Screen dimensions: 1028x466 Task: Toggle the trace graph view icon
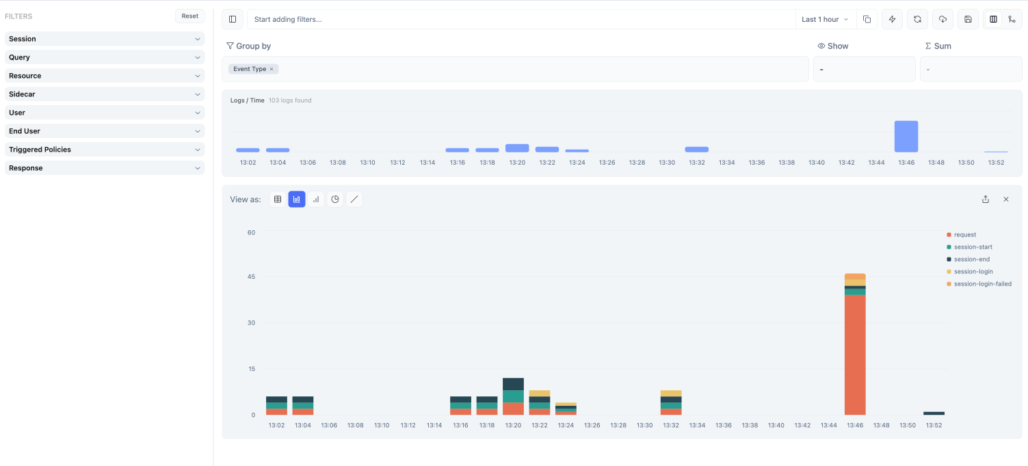click(1012, 18)
